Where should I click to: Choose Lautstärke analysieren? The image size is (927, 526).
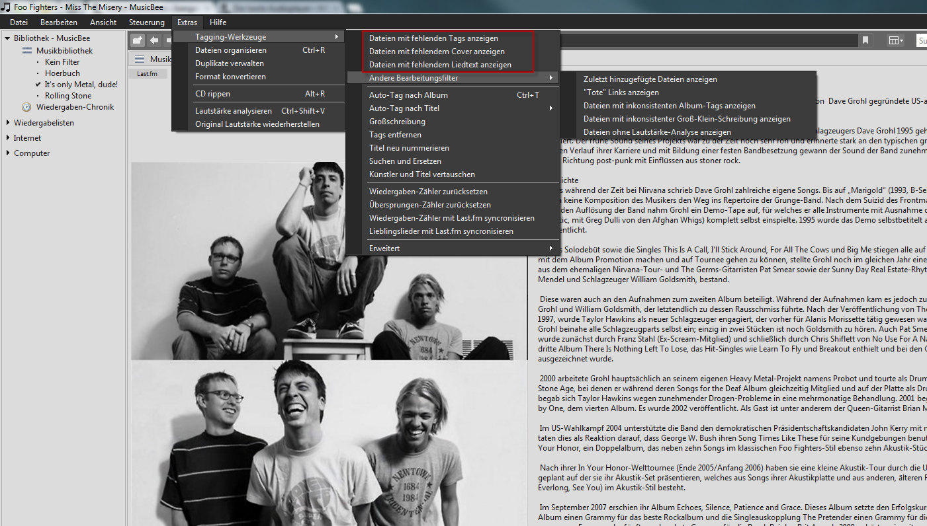click(259, 111)
